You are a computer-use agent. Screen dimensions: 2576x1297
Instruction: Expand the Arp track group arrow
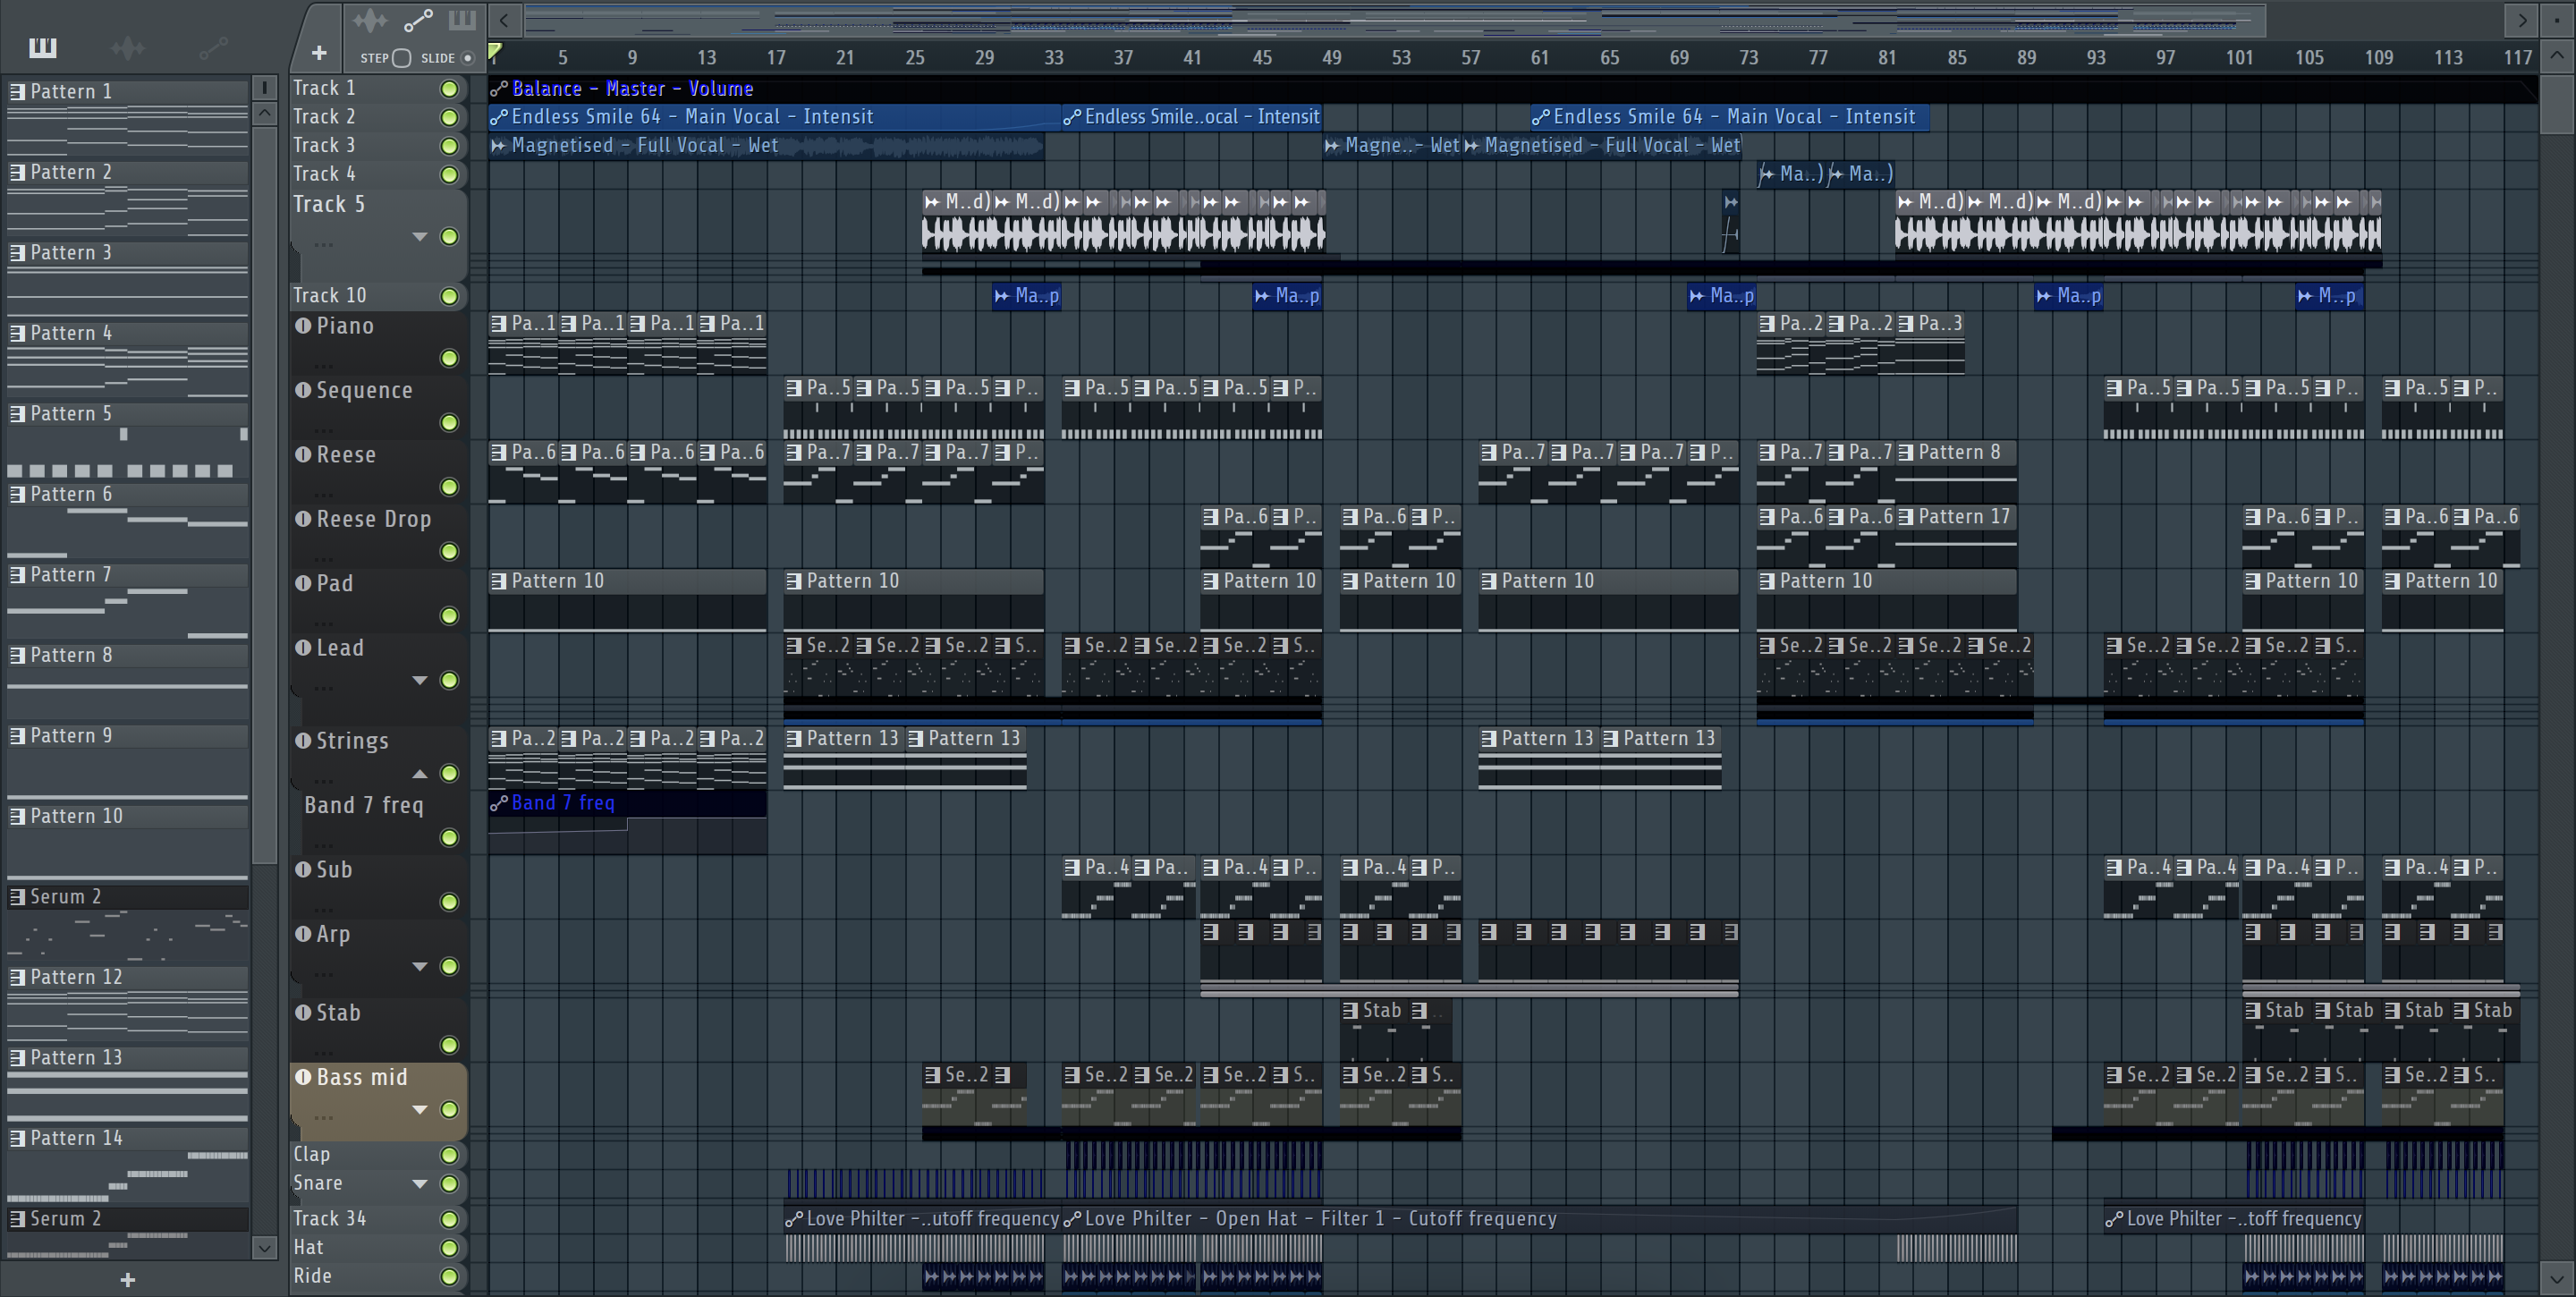coord(420,967)
